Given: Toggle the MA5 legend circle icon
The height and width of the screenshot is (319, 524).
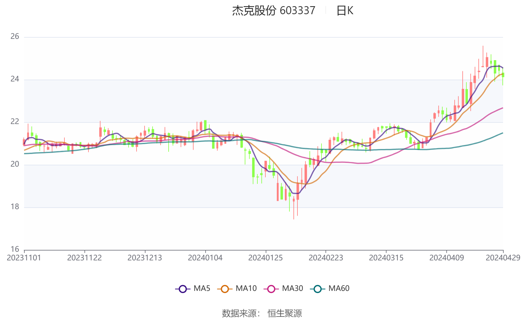Looking at the screenshot, I should click(183, 289).
